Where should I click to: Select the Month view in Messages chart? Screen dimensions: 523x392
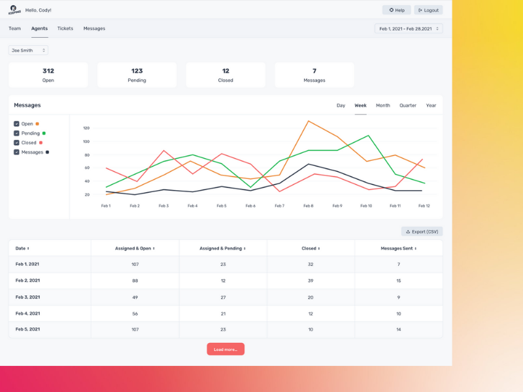(382, 105)
